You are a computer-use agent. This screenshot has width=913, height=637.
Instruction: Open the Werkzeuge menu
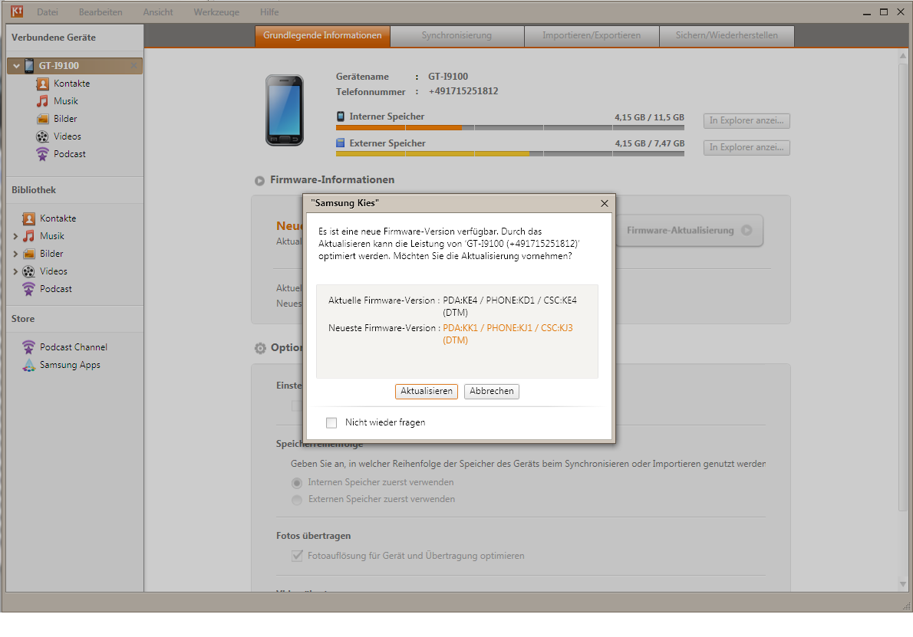216,11
